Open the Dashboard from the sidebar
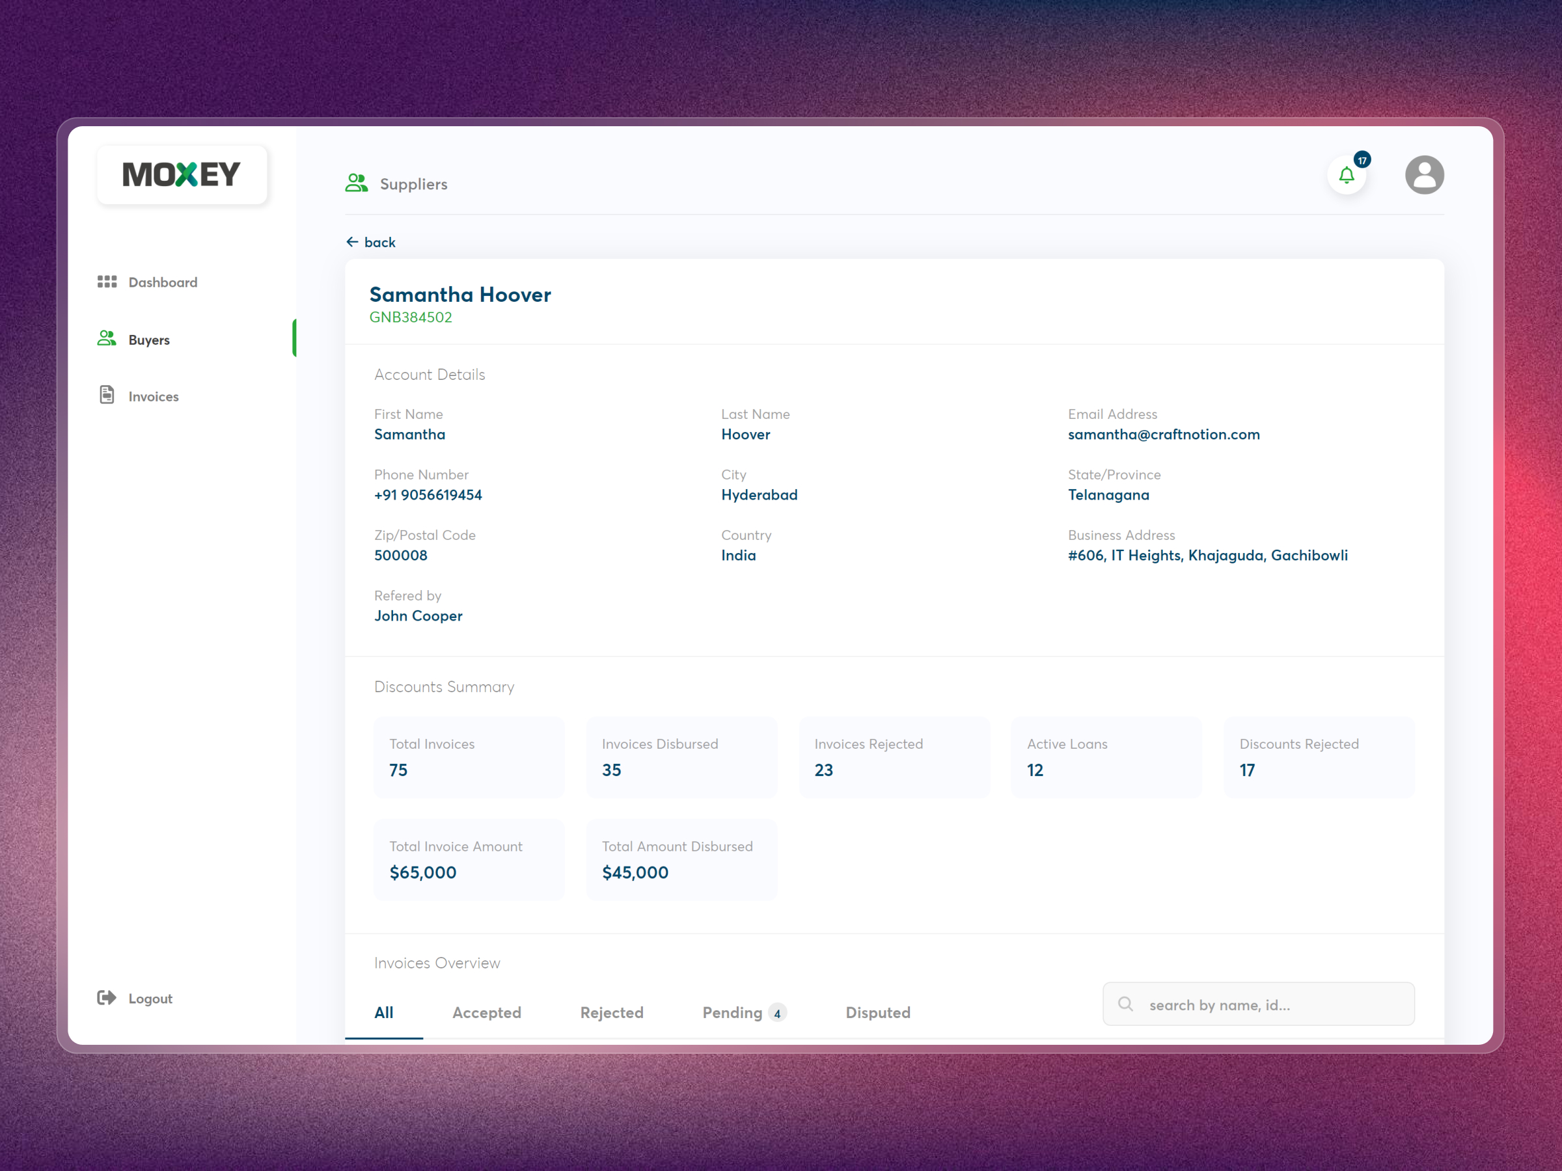The image size is (1562, 1171). pos(107,282)
